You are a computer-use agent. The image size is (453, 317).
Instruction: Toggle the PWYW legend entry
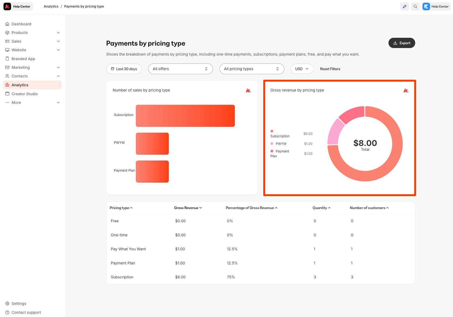pyautogui.click(x=272, y=144)
